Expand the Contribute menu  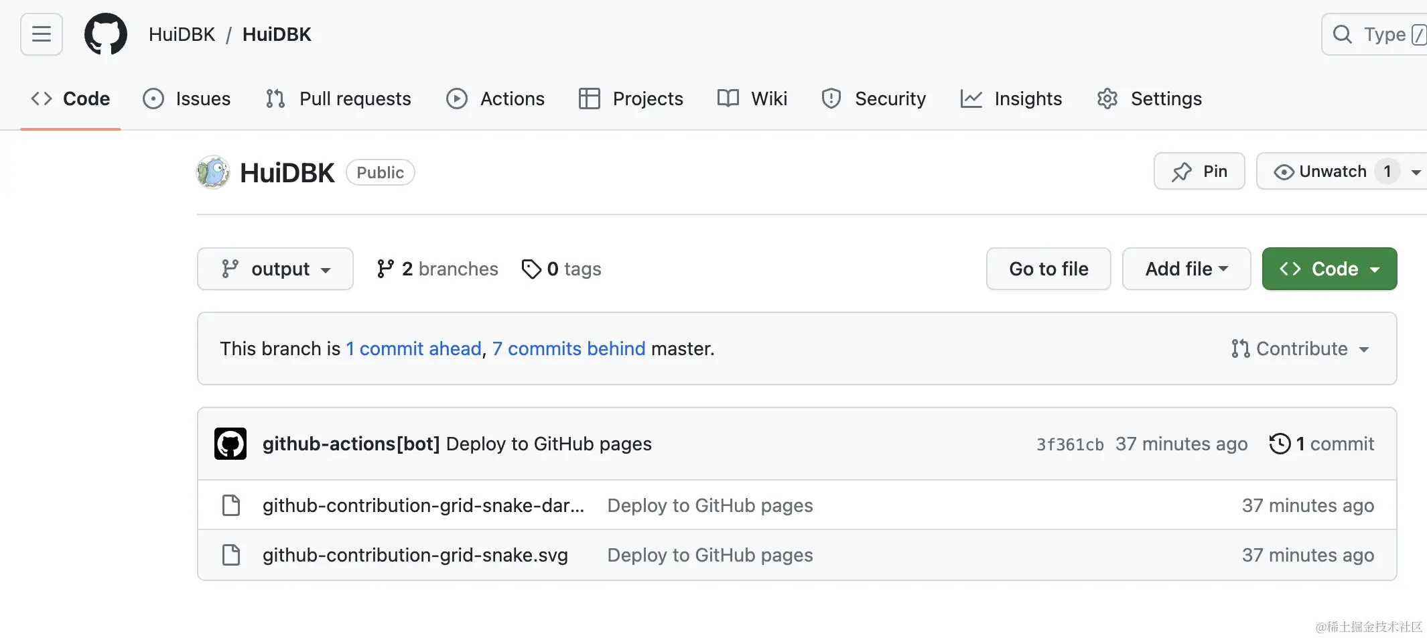click(x=1300, y=348)
